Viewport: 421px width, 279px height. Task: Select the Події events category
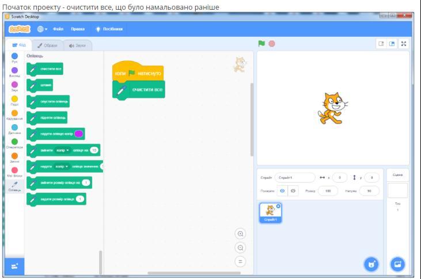click(x=14, y=101)
